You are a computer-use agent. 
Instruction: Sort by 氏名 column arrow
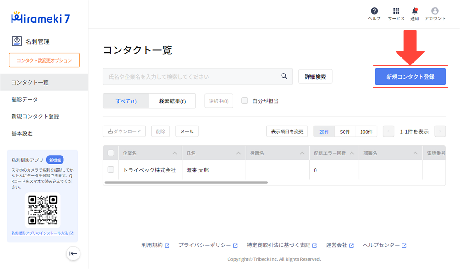pyautogui.click(x=238, y=153)
